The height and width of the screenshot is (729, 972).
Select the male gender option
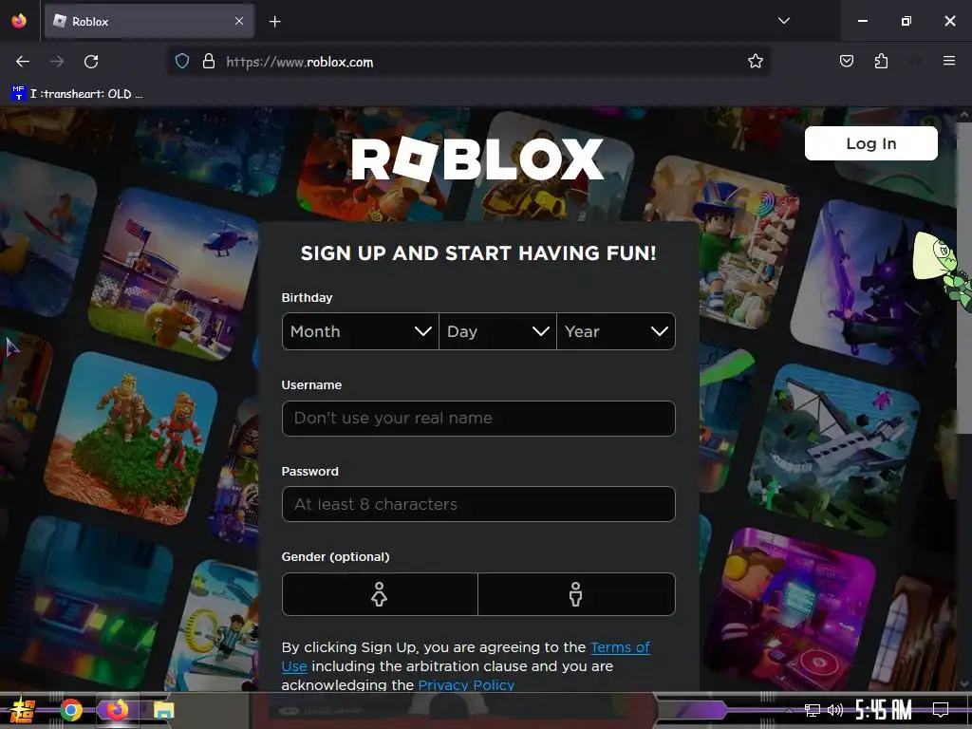tap(576, 594)
